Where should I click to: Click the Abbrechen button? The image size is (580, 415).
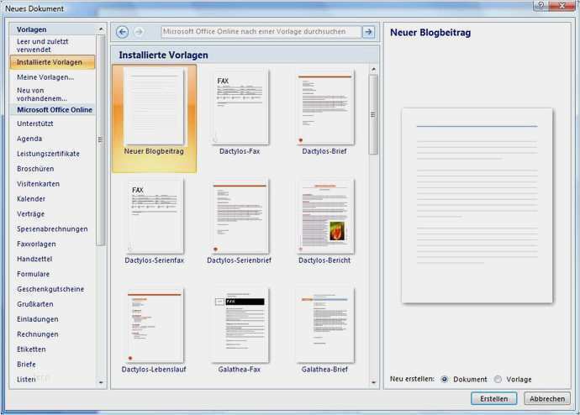click(x=547, y=398)
